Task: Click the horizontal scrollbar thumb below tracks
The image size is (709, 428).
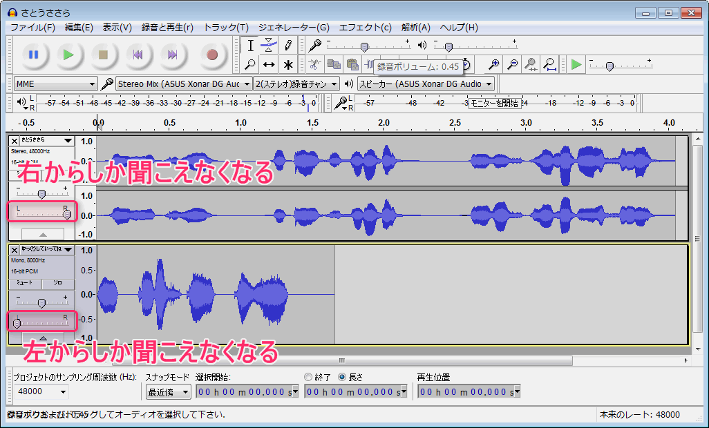Action: click(342, 360)
